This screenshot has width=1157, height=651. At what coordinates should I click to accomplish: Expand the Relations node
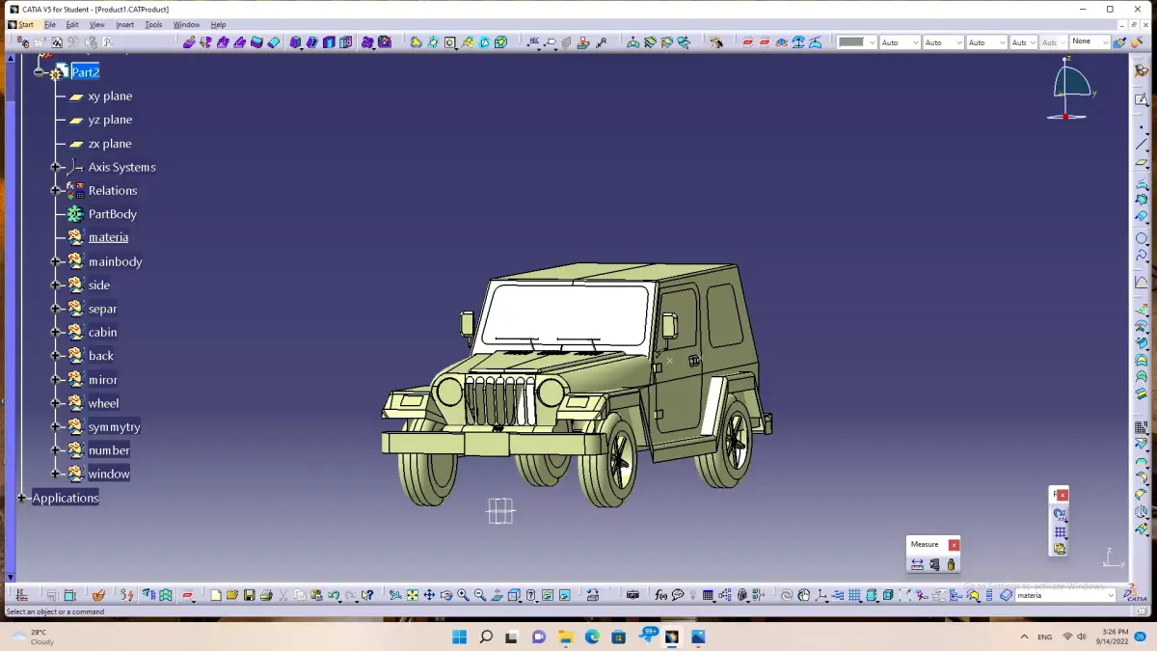55,191
